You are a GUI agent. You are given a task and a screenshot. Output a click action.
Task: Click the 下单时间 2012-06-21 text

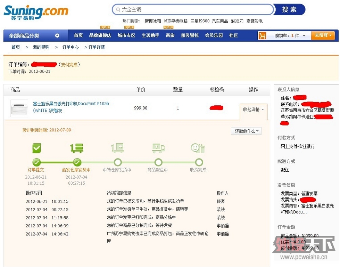[x=29, y=71]
